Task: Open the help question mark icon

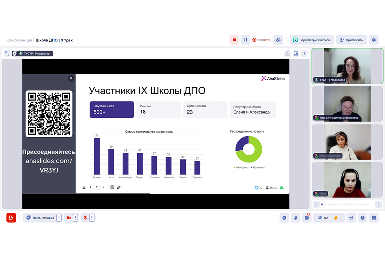Action: (362, 218)
